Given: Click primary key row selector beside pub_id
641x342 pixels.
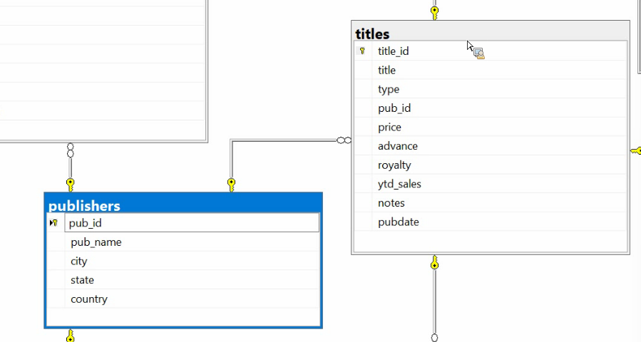Looking at the screenshot, I should click(x=54, y=223).
